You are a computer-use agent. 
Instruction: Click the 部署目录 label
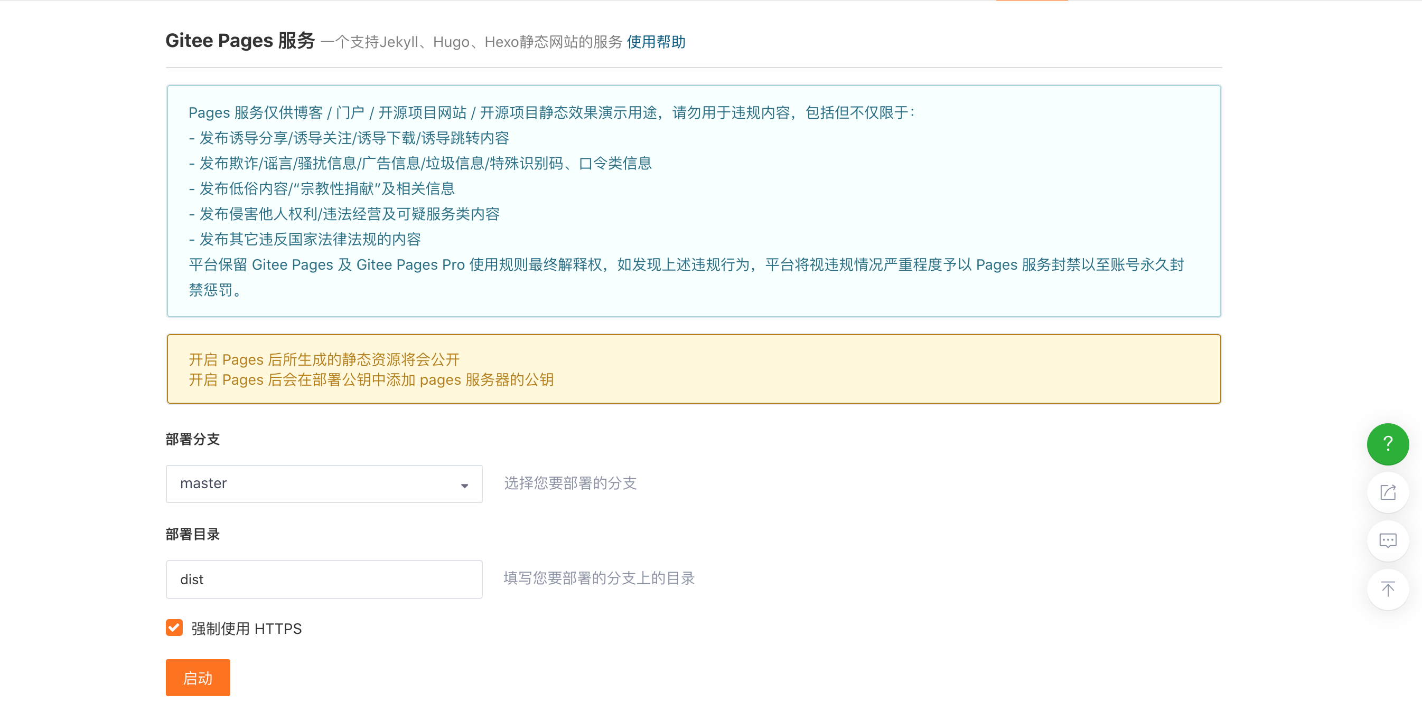[x=193, y=534]
